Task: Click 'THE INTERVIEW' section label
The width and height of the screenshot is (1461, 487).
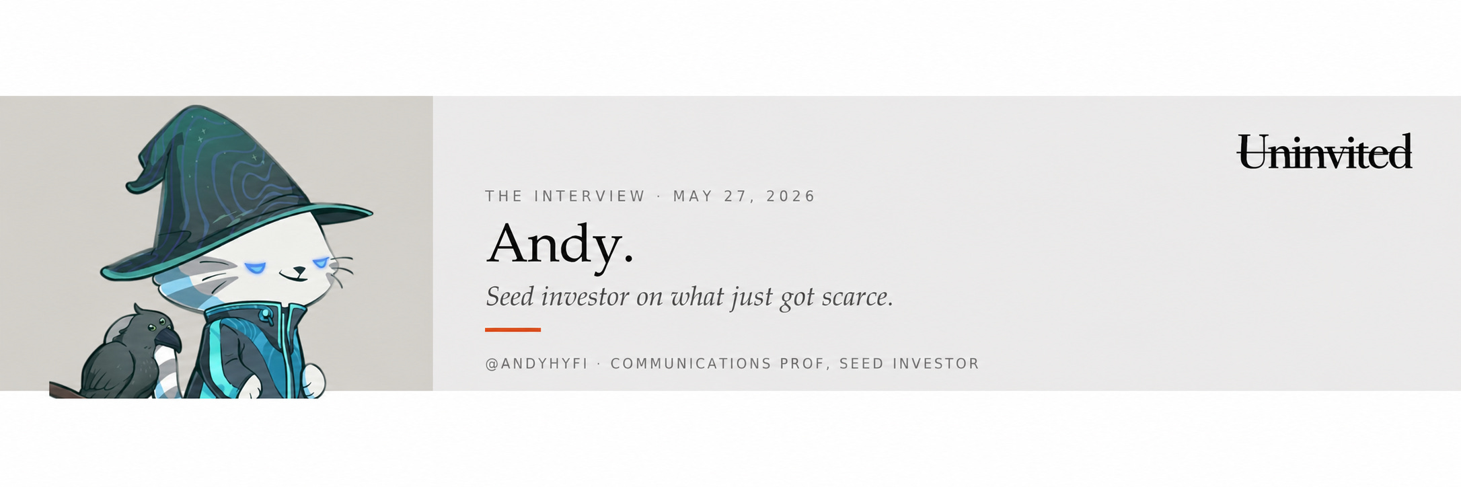Action: (x=565, y=196)
